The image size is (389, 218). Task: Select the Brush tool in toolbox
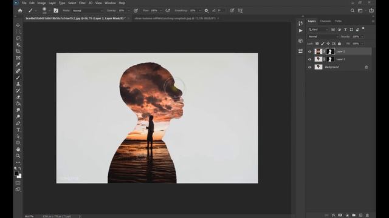pos(18,78)
